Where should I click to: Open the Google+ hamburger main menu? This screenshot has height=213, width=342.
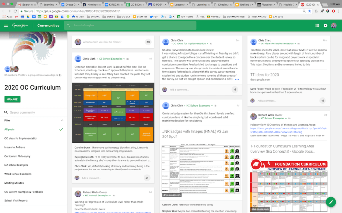(x=5, y=26)
